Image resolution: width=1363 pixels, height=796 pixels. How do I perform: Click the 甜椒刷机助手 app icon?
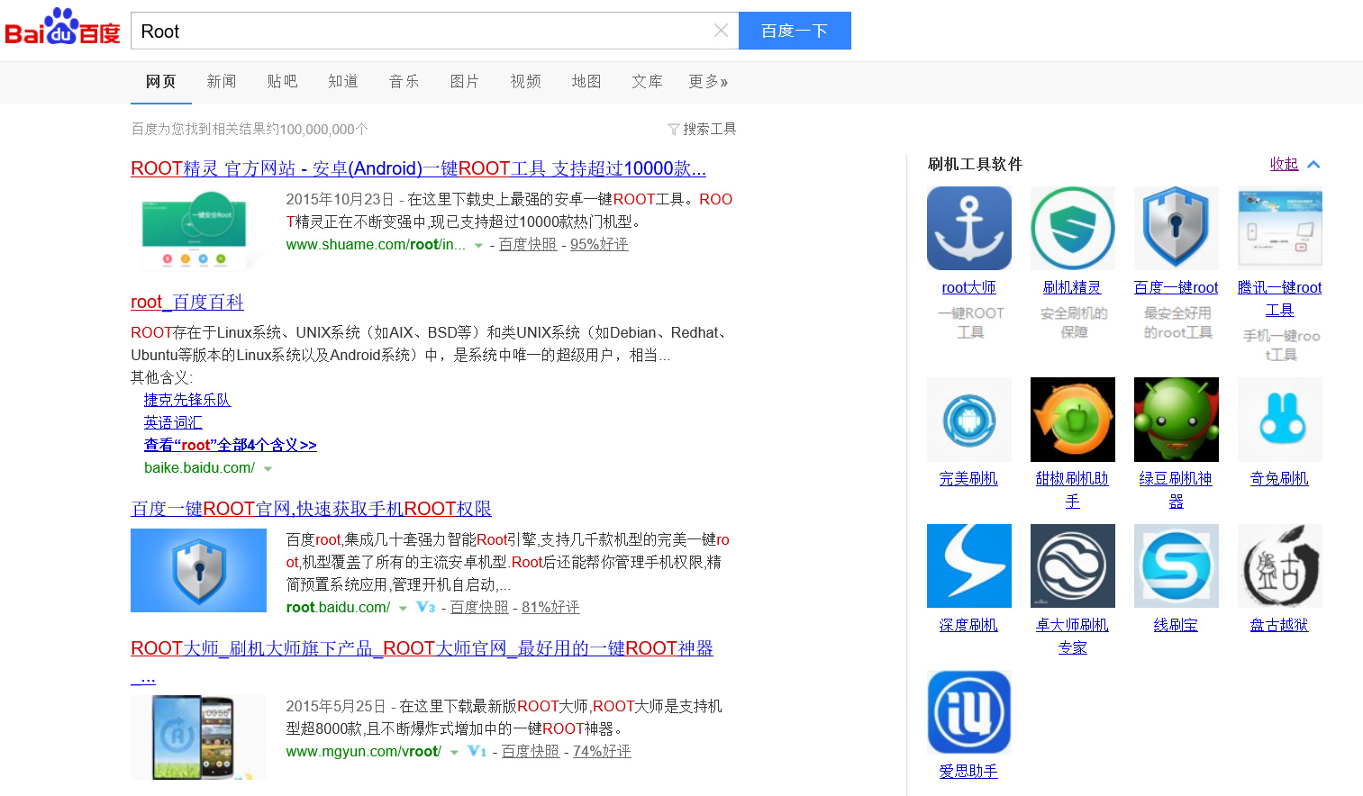click(1072, 420)
